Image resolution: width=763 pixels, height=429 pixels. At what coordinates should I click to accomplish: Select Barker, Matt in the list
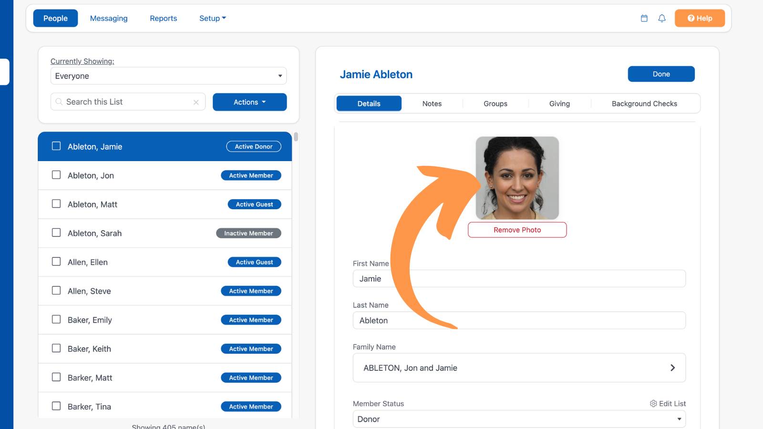pos(165,378)
